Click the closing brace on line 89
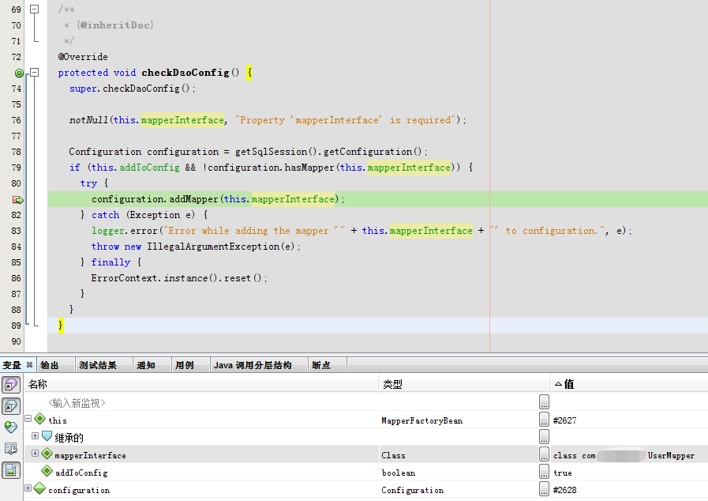 point(61,326)
